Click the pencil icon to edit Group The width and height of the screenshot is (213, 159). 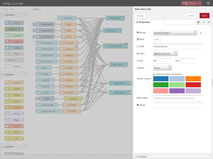tap(201, 33)
